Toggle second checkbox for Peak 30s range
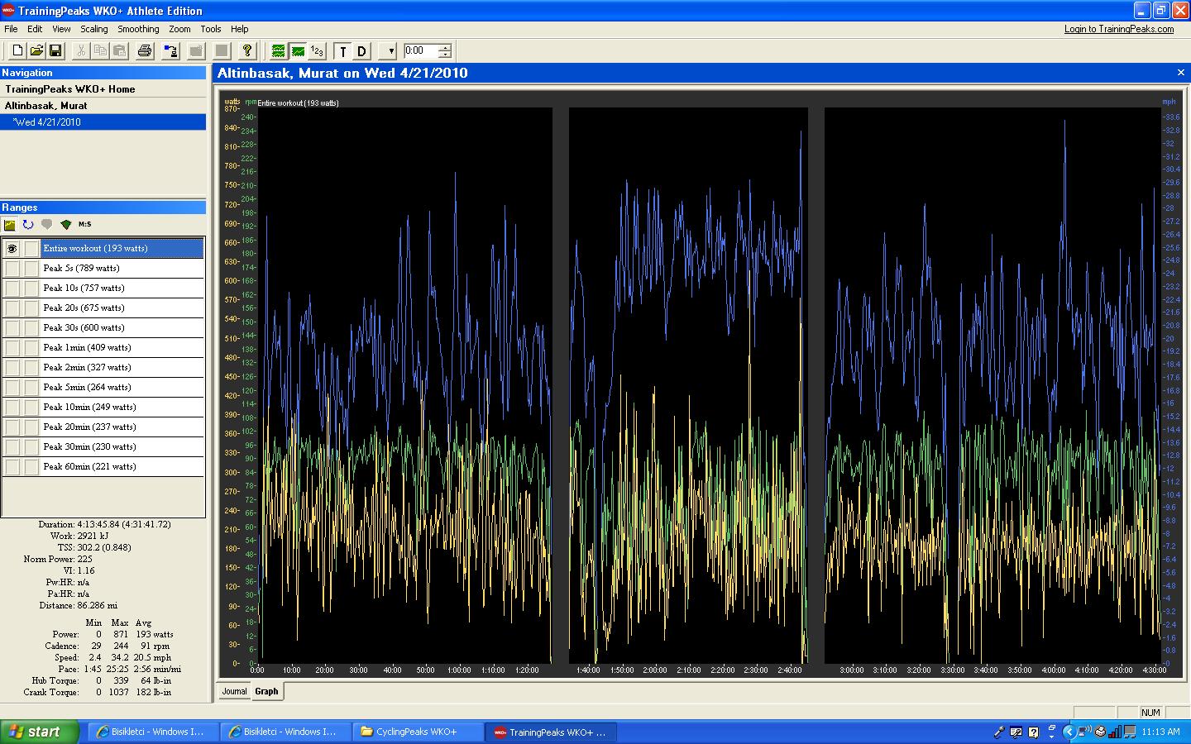 (31, 328)
